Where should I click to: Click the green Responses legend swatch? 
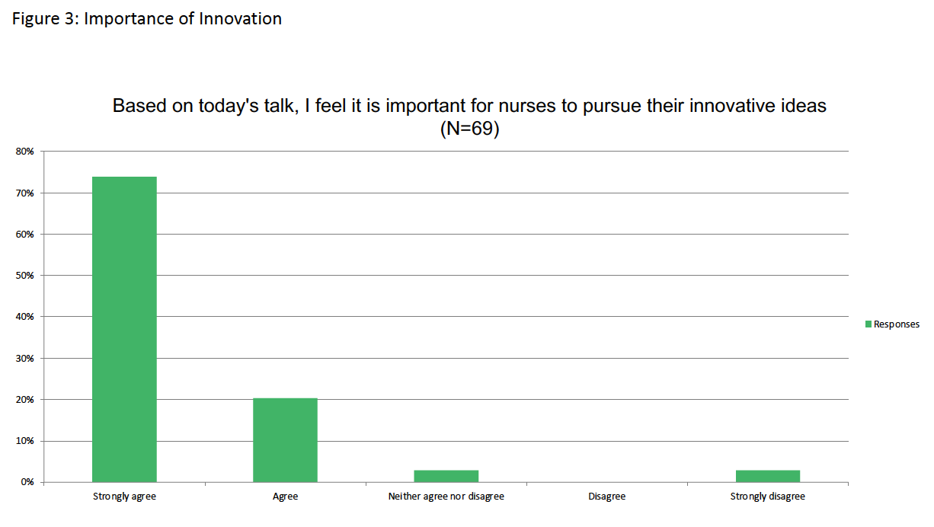tap(868, 324)
